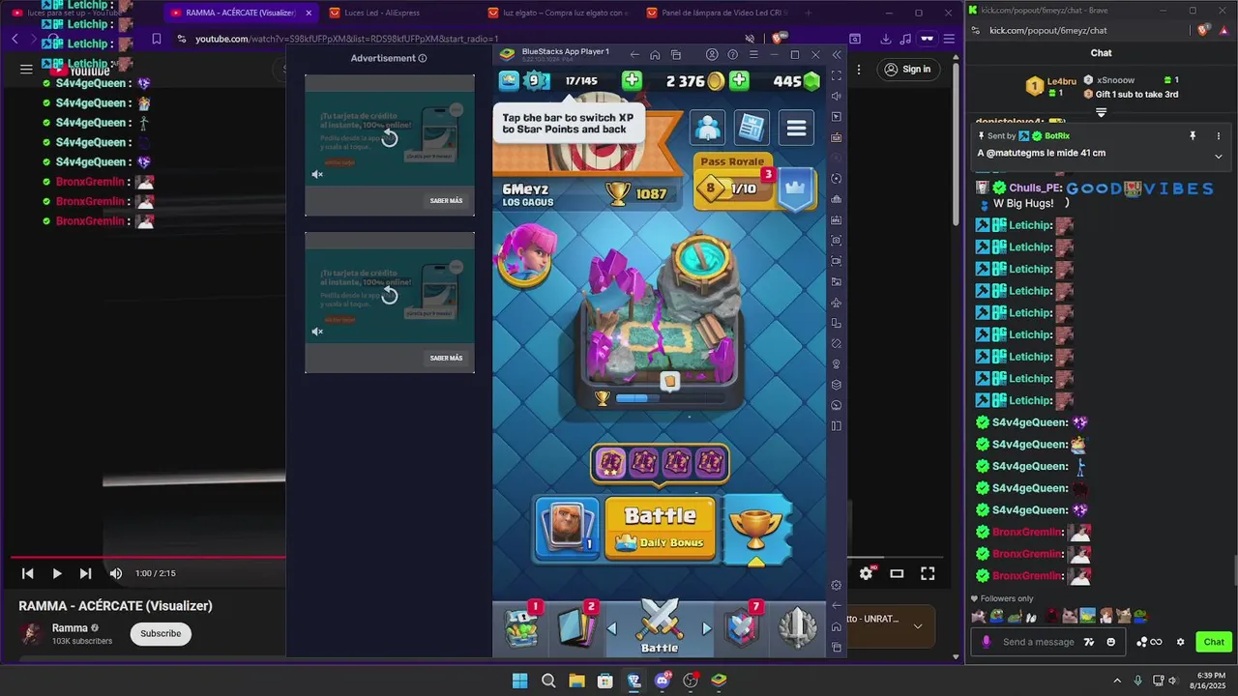Open BlueStacks recent apps icon in title bar
This screenshot has width=1238, height=696.
click(676, 55)
